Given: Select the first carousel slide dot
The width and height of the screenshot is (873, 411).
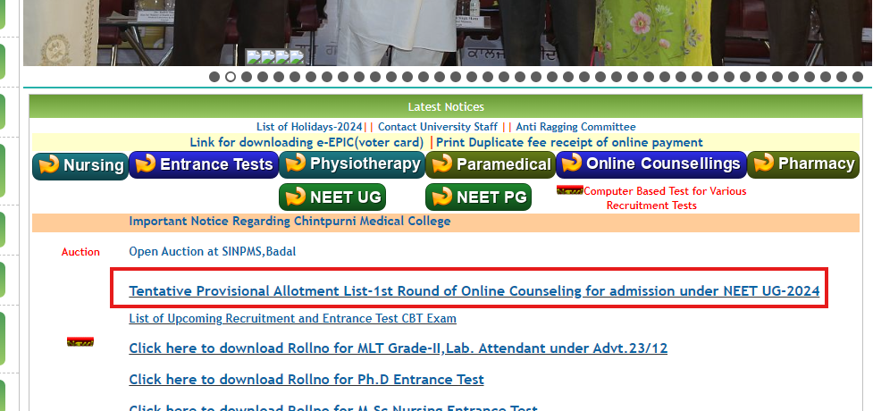Looking at the screenshot, I should tap(214, 77).
